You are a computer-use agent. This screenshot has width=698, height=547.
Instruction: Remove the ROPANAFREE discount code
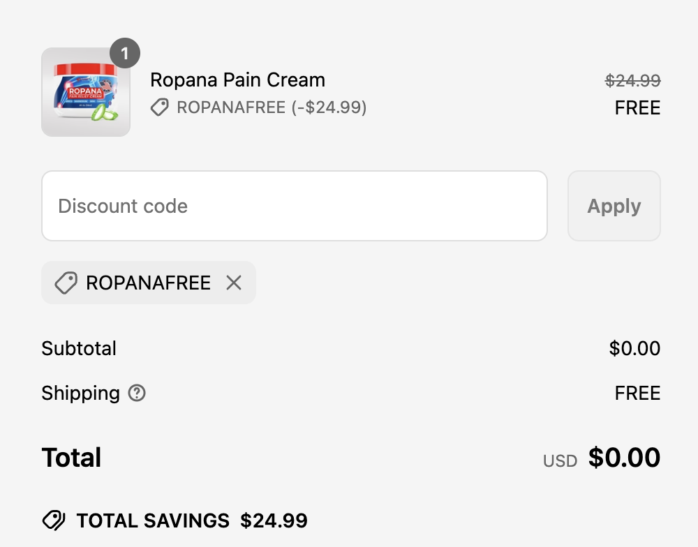(234, 283)
